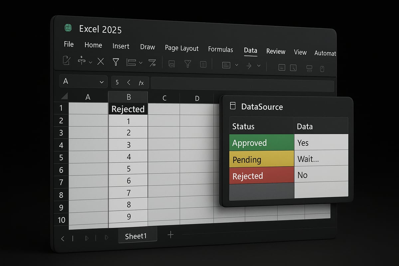Select the Filter funnel icon
The width and height of the screenshot is (399, 266).
click(x=116, y=62)
